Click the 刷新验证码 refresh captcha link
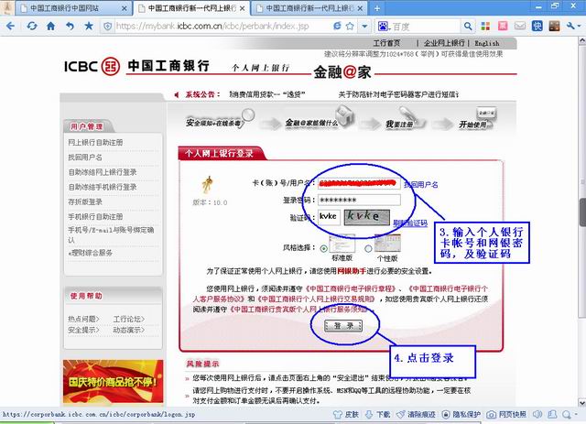This screenshot has height=424, width=586. [409, 223]
